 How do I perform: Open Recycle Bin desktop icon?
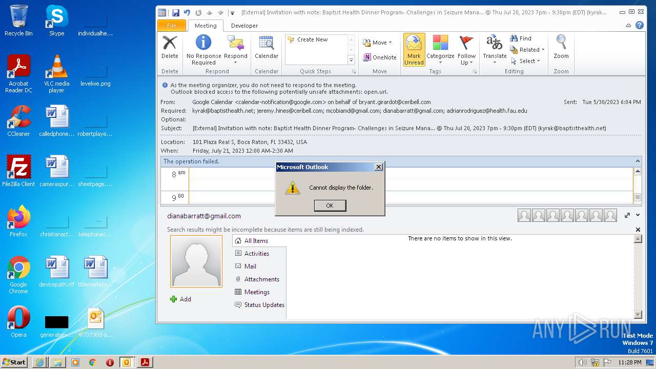click(x=18, y=20)
